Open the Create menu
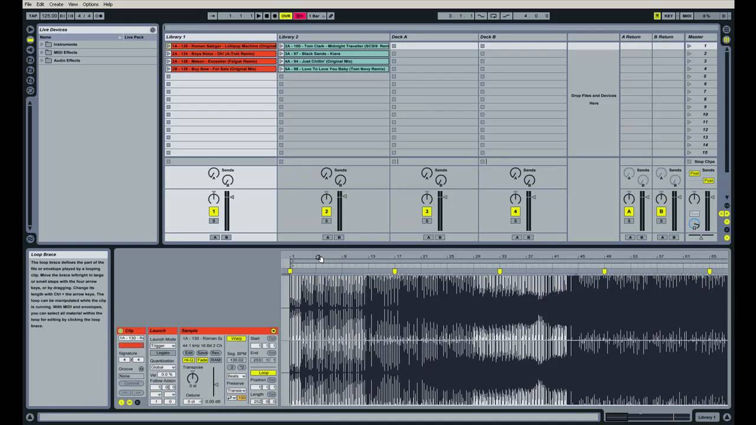The width and height of the screenshot is (756, 425). tap(56, 4)
